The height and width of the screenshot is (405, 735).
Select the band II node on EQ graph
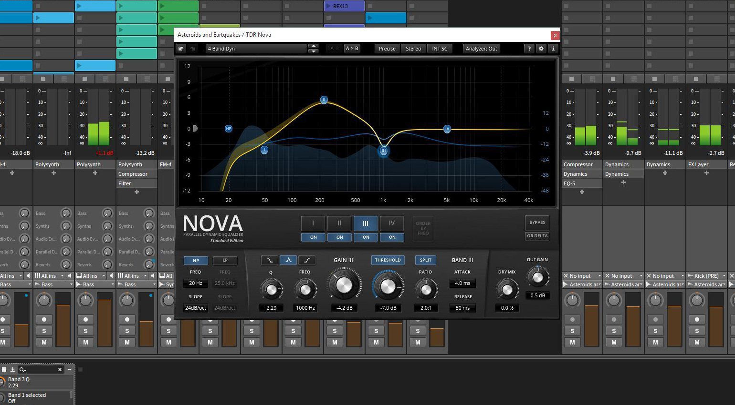pos(324,100)
